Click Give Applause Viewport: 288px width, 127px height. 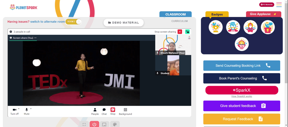click(264, 14)
